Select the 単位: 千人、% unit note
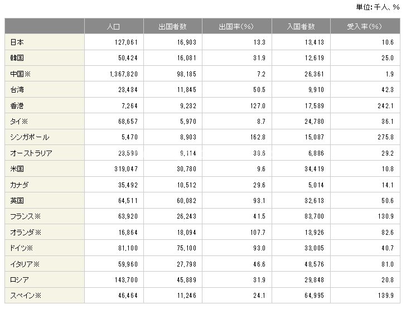406x309 pixels. pyautogui.click(x=378, y=7)
